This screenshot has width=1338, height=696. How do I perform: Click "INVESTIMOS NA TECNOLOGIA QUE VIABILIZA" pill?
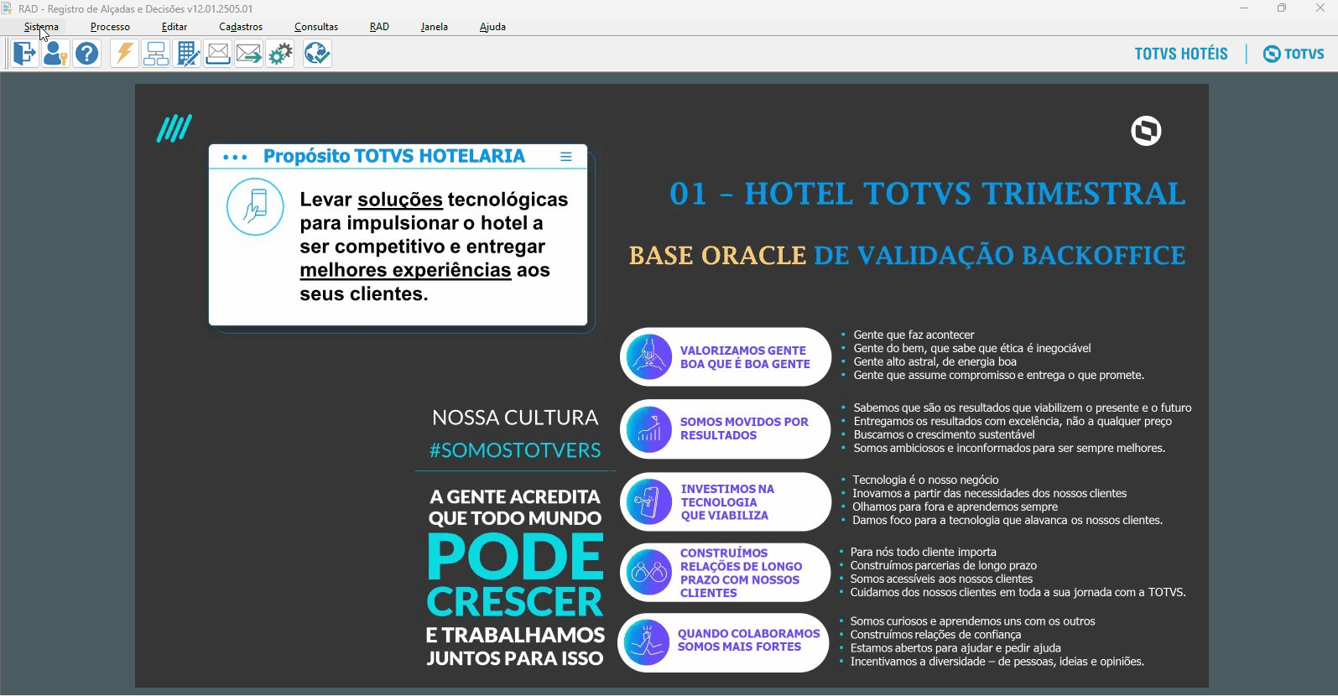(x=726, y=502)
